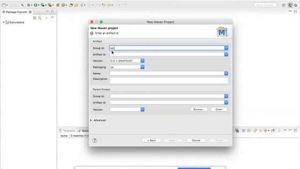Image resolution: width=300 pixels, height=169 pixels.
Task: Click Run Current Search Again icon
Action: point(255,131)
